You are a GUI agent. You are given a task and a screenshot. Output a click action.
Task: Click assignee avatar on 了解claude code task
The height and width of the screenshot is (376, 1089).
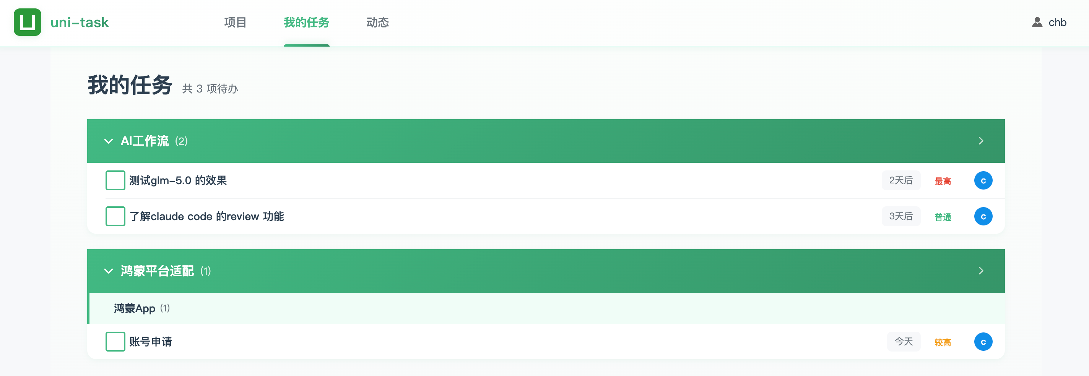click(983, 216)
